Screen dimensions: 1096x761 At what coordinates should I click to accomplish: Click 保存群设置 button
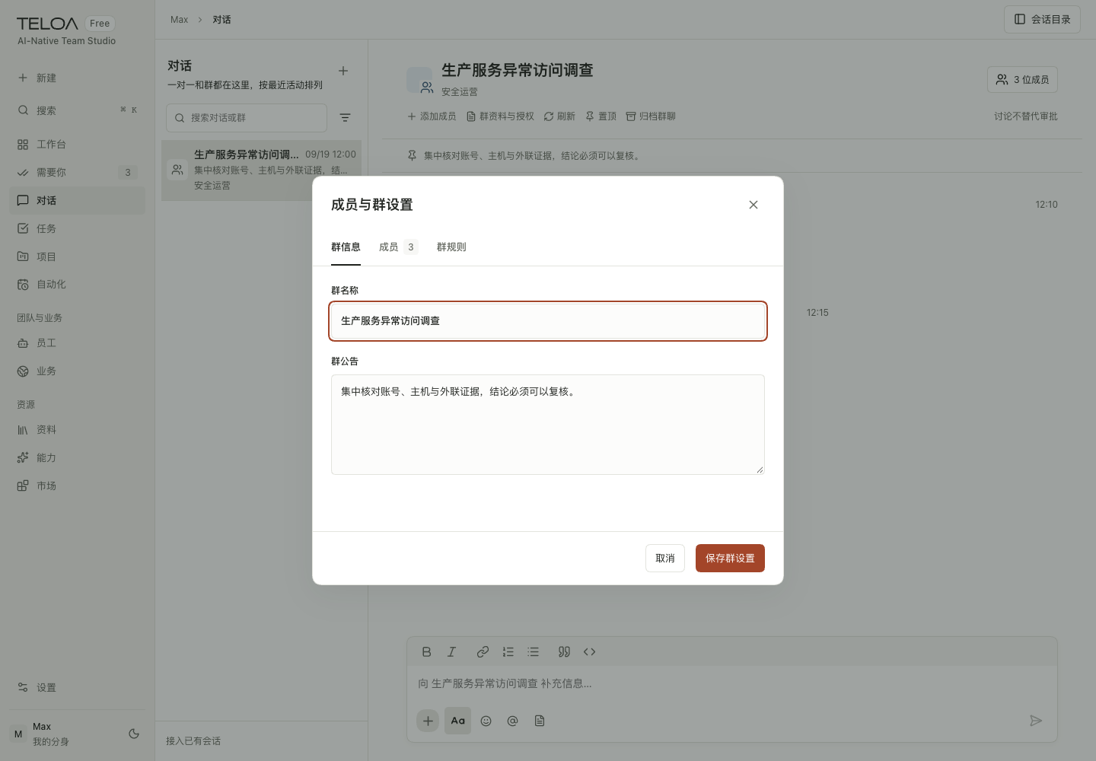pos(730,558)
